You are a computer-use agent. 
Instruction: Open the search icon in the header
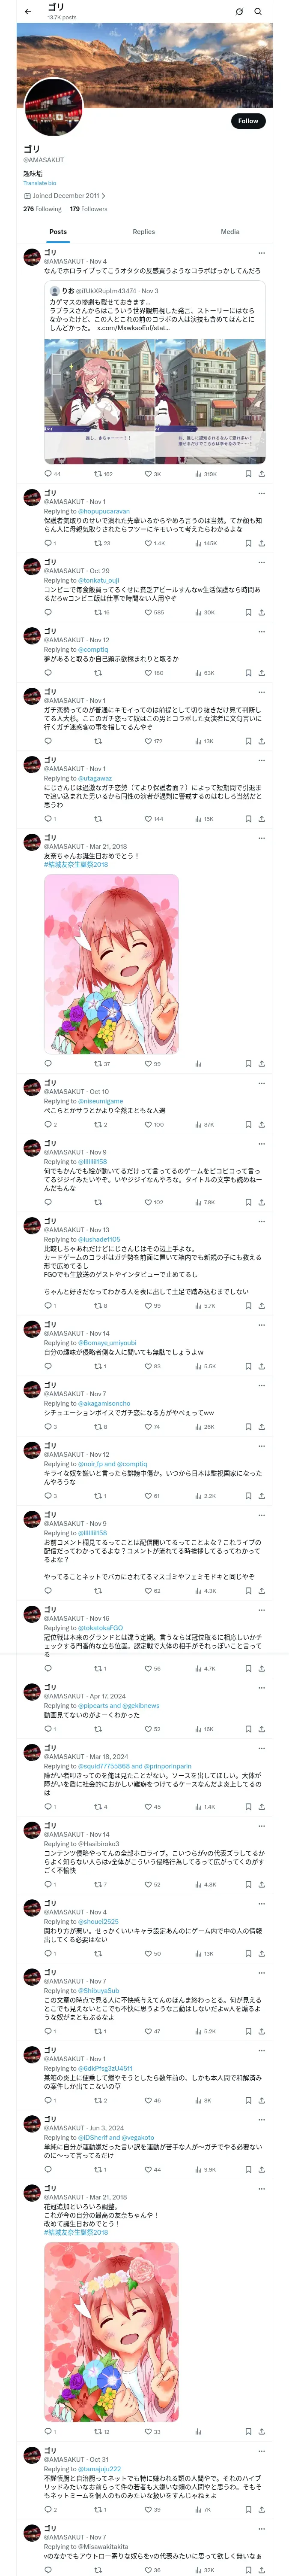point(258,11)
